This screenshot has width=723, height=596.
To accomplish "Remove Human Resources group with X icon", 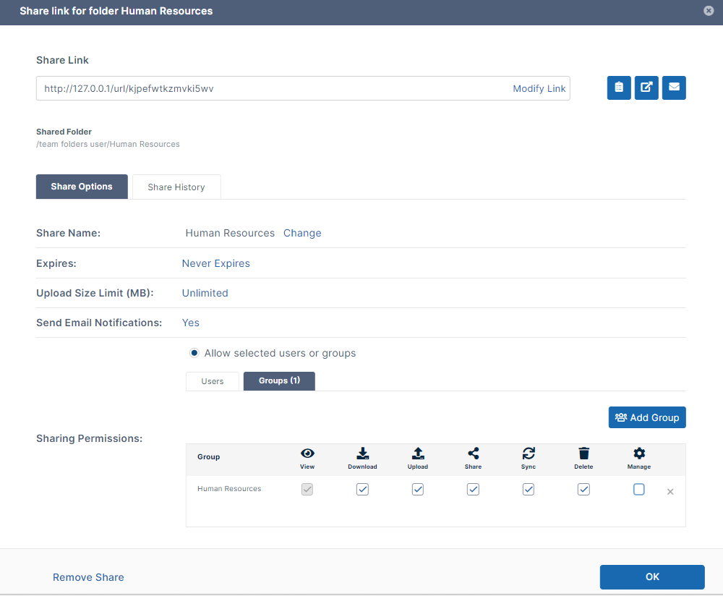I will 670,492.
